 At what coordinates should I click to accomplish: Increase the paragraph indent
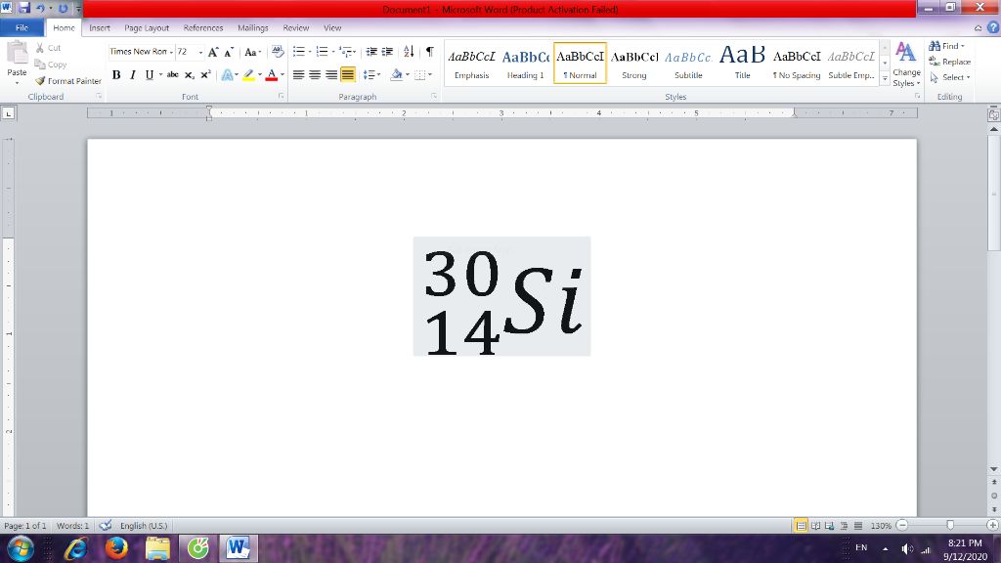(x=387, y=52)
